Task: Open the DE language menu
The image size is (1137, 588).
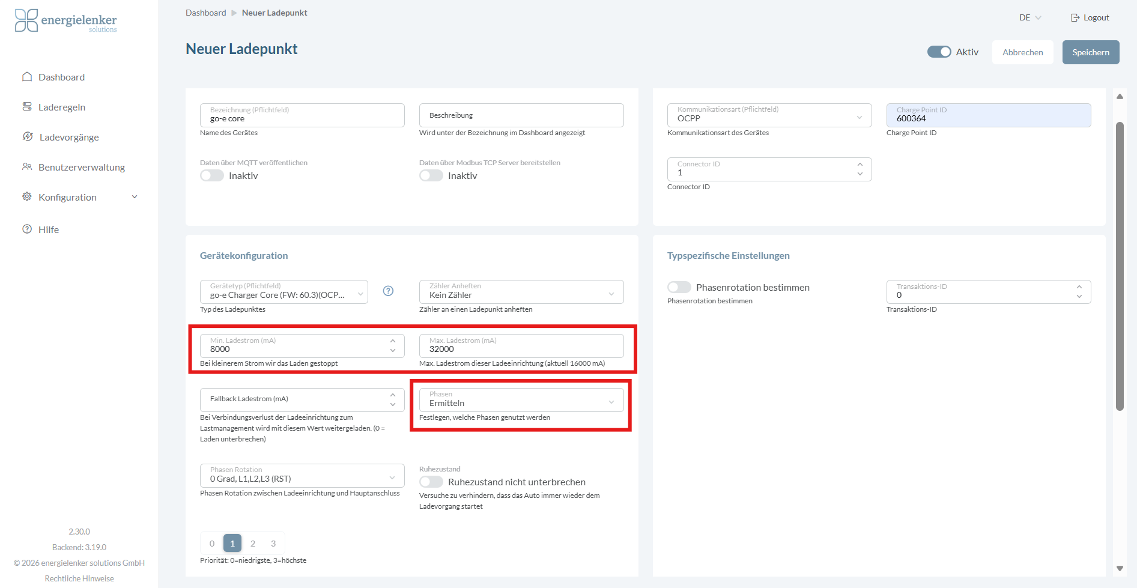Action: (1029, 17)
